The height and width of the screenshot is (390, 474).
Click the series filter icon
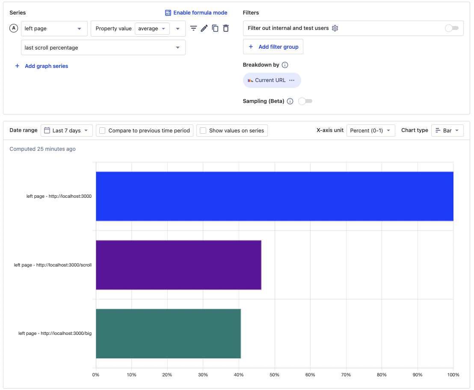click(x=193, y=28)
